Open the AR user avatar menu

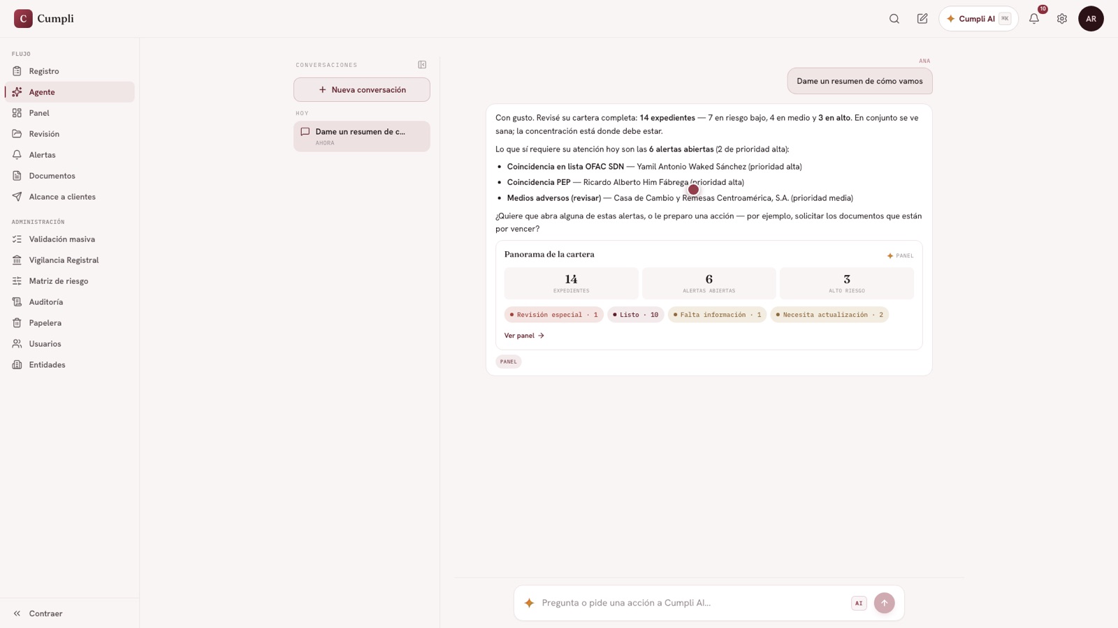(1091, 19)
